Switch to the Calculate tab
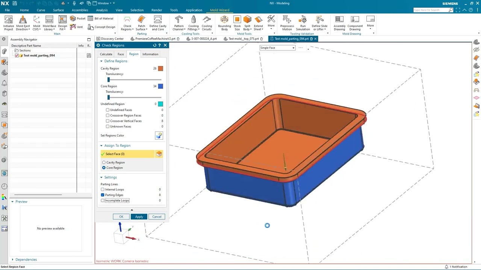This screenshot has width=481, height=270. 106,54
